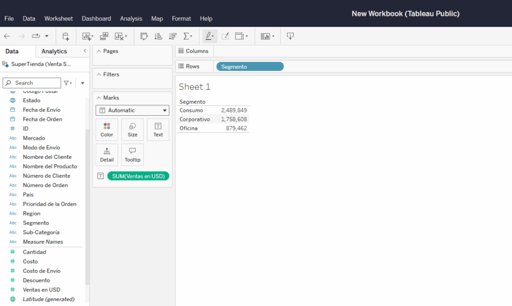Open the Download presentation icon

pyautogui.click(x=290, y=36)
